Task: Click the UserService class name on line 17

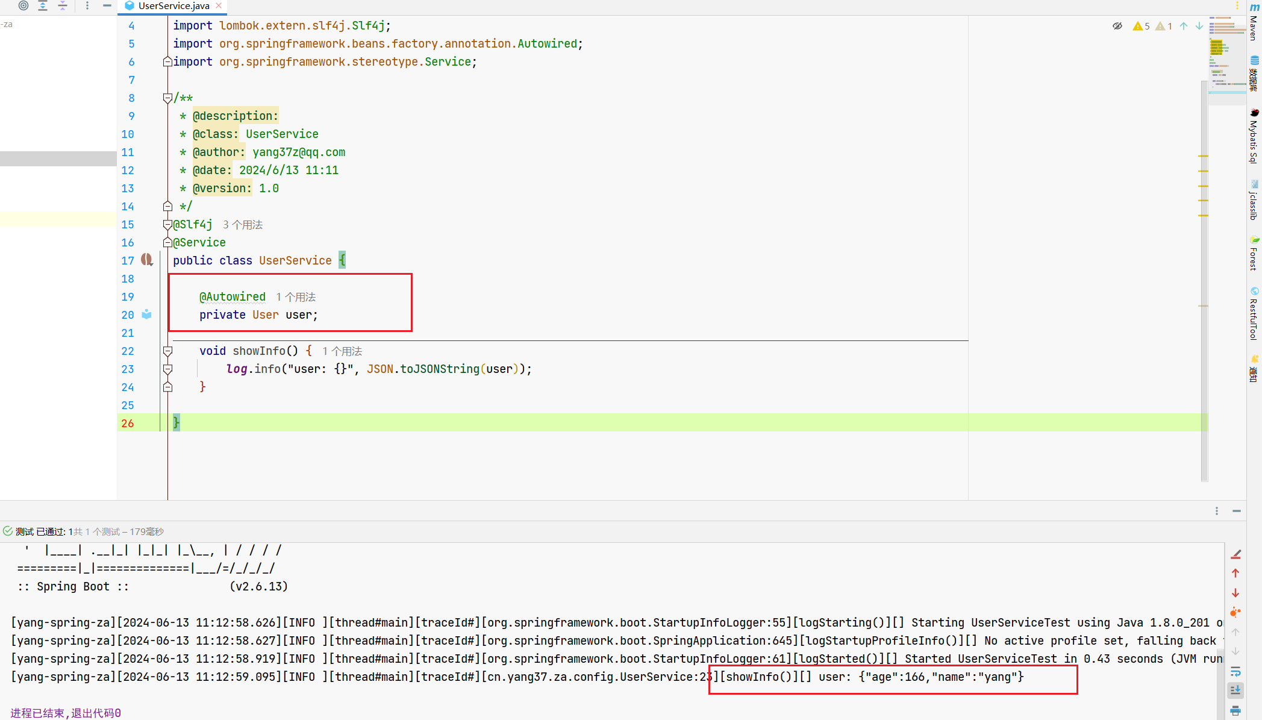Action: 295,260
